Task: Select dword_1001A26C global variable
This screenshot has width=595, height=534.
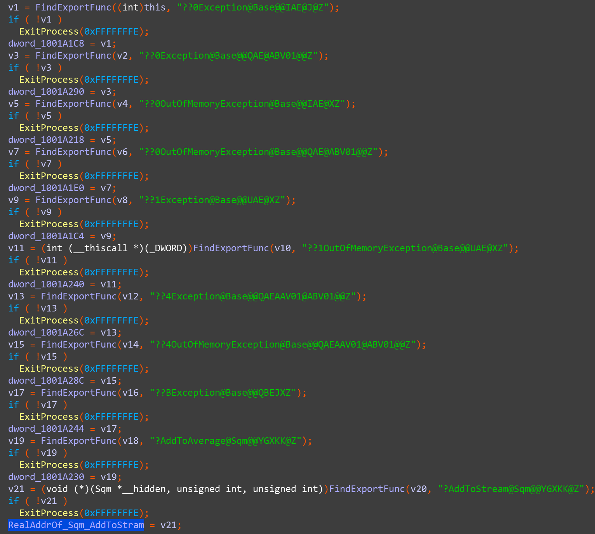Action: [x=46, y=332]
